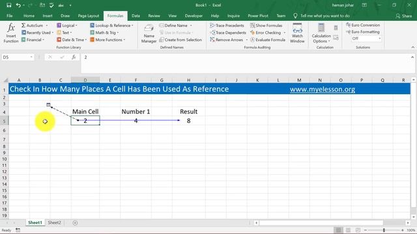The width and height of the screenshot is (417, 234).
Task: Switch to the Insert tab
Action: [48, 16]
